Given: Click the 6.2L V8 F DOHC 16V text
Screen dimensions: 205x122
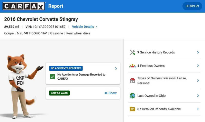Looking at the screenshot, I should tap(32, 33).
